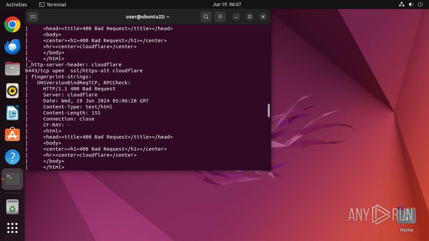The height and width of the screenshot is (241, 429).
Task: Open the Trash from dock
Action: click(12, 207)
